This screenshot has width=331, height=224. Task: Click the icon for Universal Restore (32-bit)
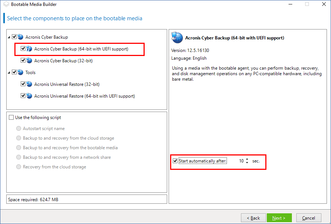click(x=29, y=84)
